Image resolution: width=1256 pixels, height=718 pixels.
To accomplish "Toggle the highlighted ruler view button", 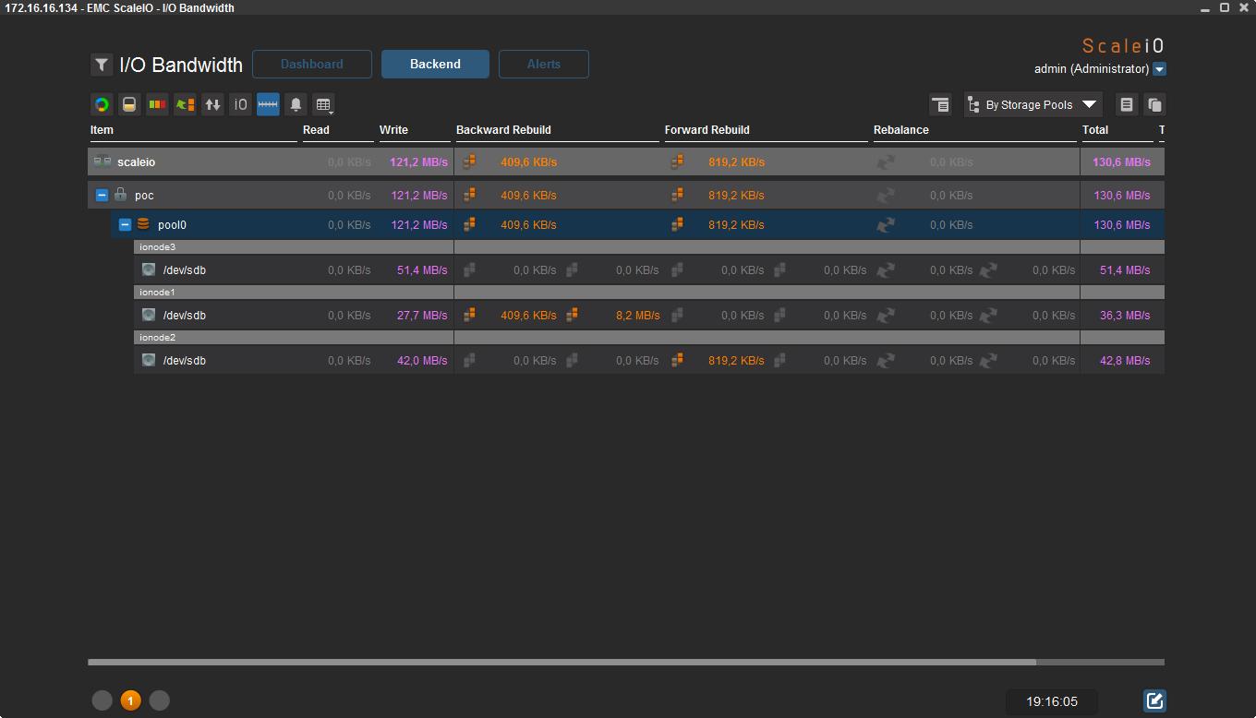I will pyautogui.click(x=268, y=104).
